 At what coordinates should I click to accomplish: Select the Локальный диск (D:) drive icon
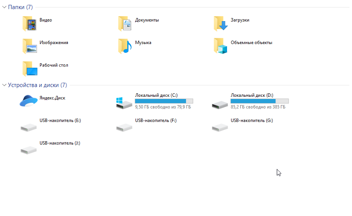click(x=220, y=105)
